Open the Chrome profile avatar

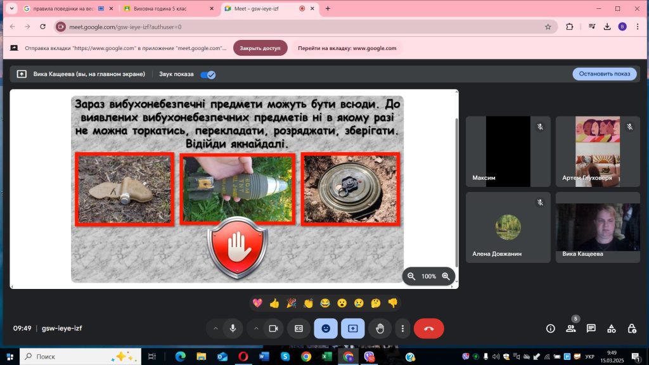(x=622, y=27)
